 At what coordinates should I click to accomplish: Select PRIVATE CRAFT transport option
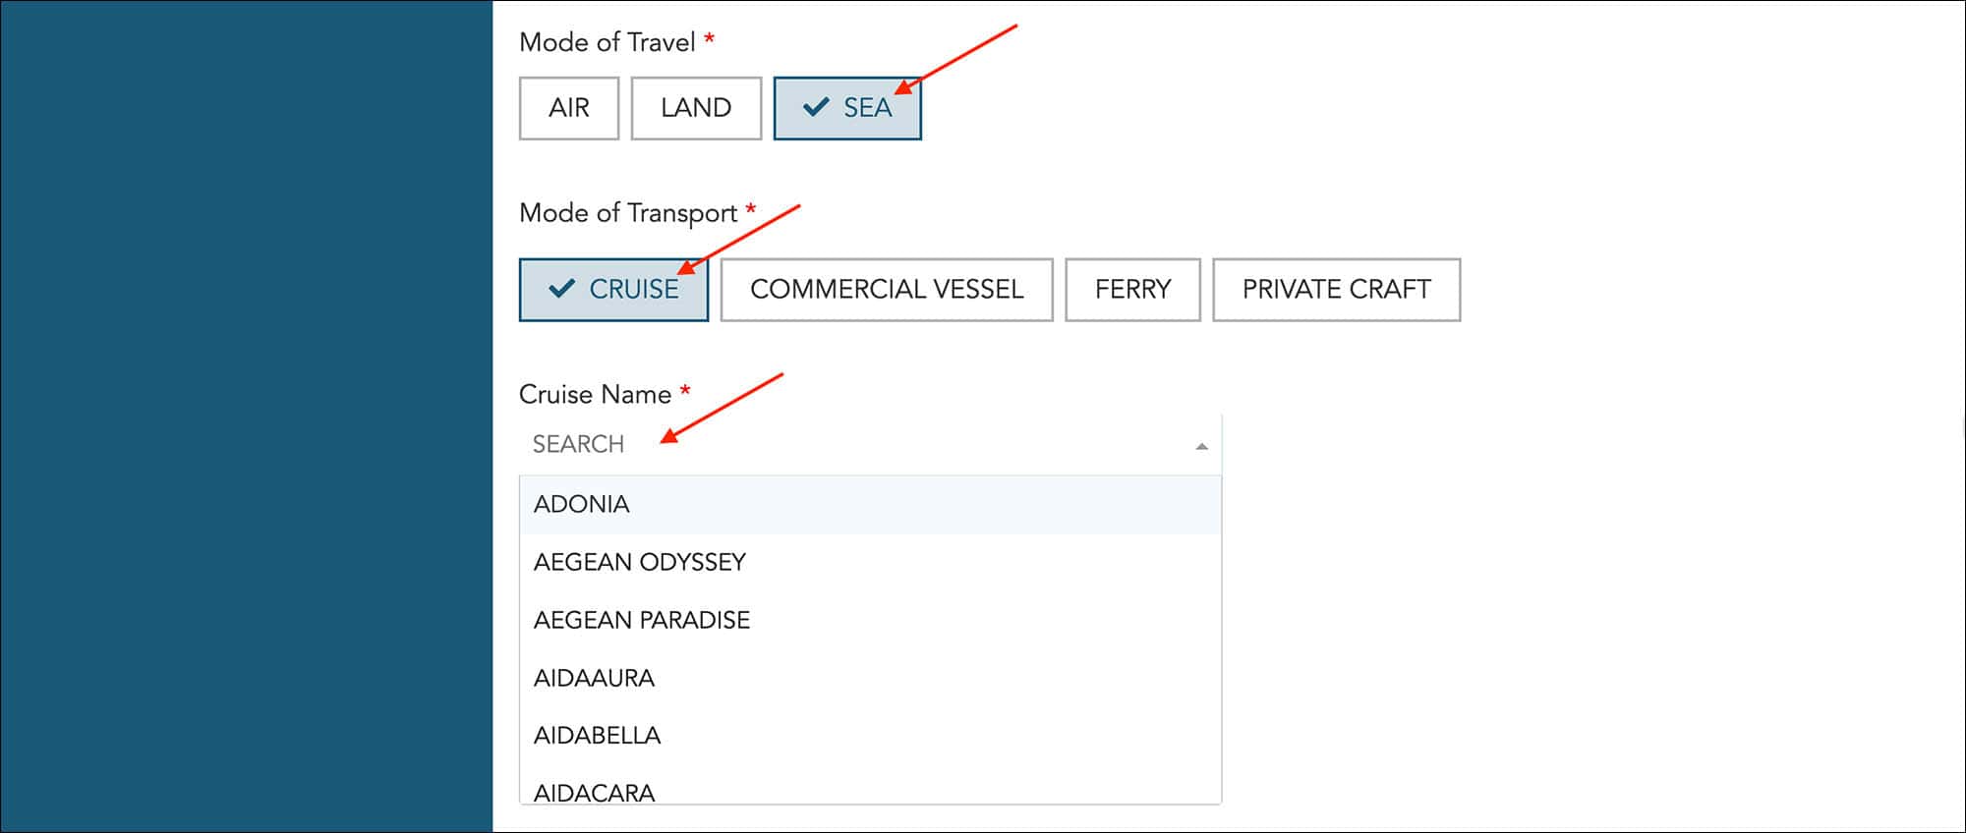(1336, 289)
